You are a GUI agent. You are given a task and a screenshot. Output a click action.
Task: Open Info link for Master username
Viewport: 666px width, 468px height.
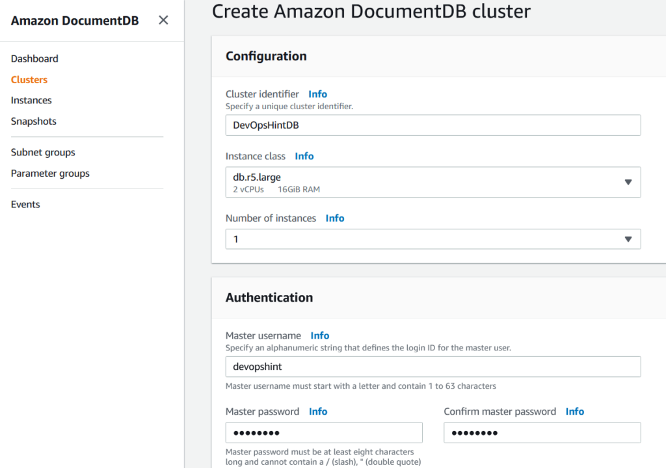tap(320, 335)
